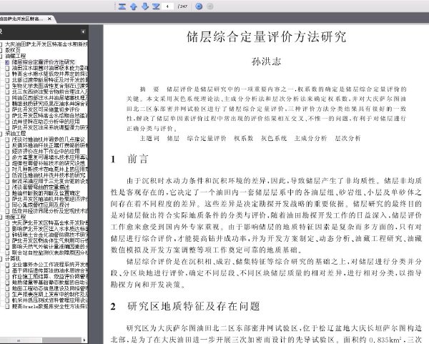This screenshot has height=344, width=429.
Task: Collapse the 计算机 bookmark section
Action: [1, 259]
